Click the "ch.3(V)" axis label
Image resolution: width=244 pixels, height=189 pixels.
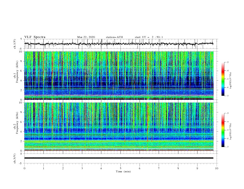point(15,158)
